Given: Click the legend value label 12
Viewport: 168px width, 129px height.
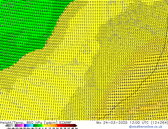Looking at the screenshot, I should coord(50,128).
